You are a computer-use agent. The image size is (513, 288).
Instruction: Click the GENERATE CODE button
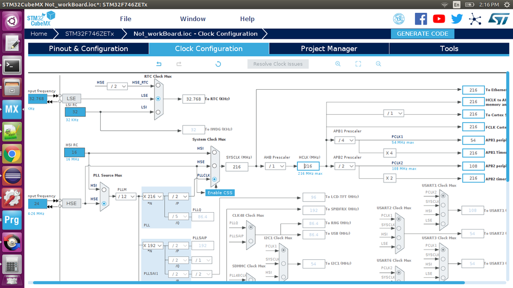click(423, 34)
